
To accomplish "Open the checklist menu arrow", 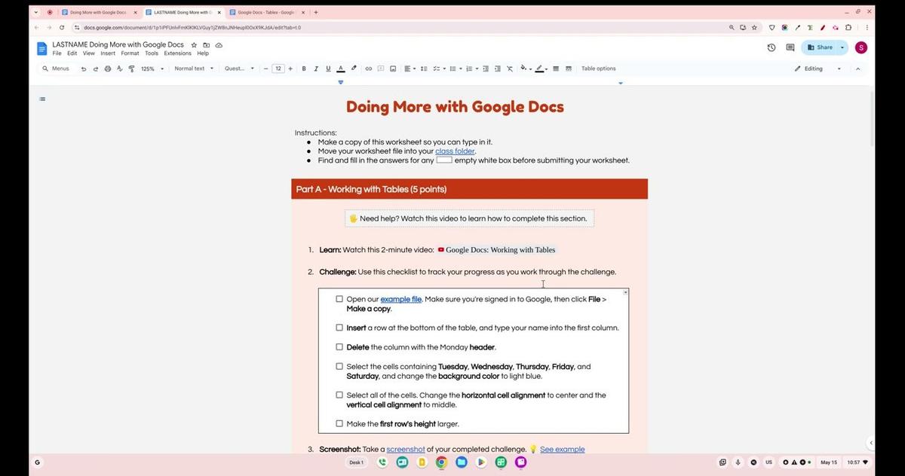I will point(444,69).
